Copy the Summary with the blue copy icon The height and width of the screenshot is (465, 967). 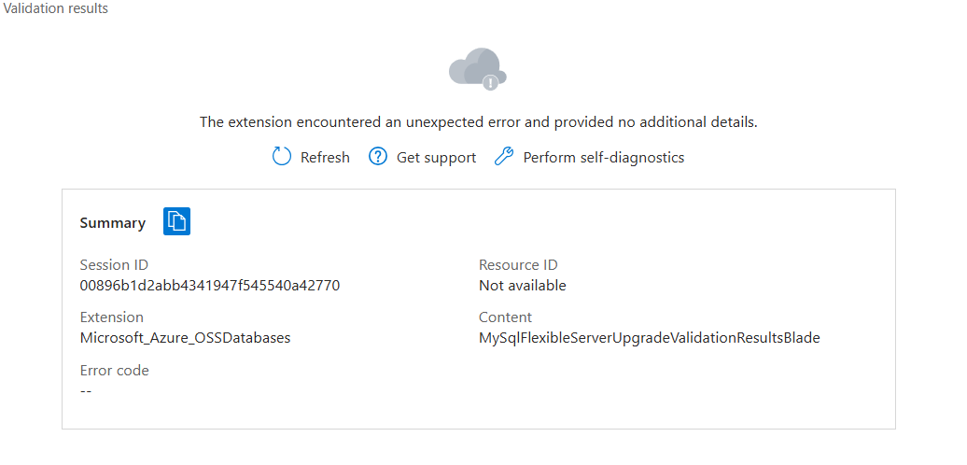tap(176, 221)
